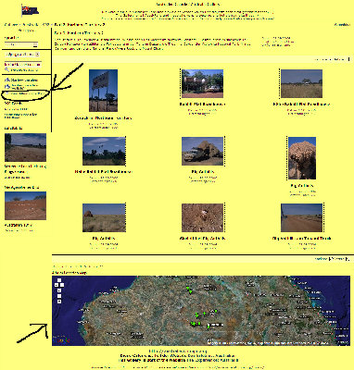This screenshot has height=370, width=354.
Task: Open the tall termite mound photo thumbnail
Action: [x=302, y=158]
